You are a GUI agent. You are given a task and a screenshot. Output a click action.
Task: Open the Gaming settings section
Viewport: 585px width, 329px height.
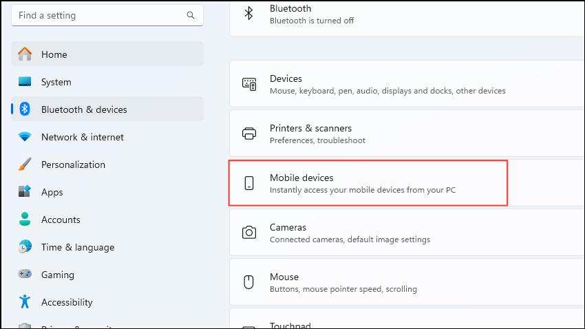tap(57, 275)
